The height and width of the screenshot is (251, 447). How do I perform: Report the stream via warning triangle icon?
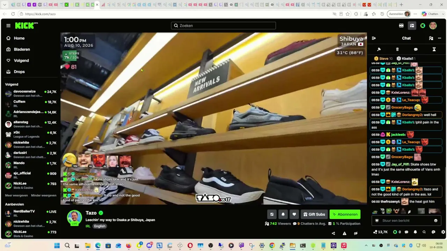(344, 233)
